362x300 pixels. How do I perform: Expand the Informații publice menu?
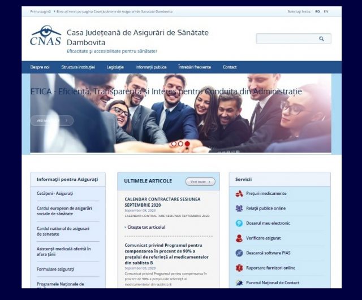[151, 67]
